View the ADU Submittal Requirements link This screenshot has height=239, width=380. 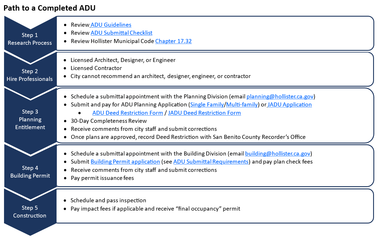click(x=210, y=162)
